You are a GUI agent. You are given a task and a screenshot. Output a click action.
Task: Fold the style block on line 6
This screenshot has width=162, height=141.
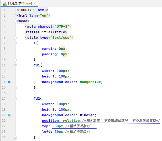(15, 38)
